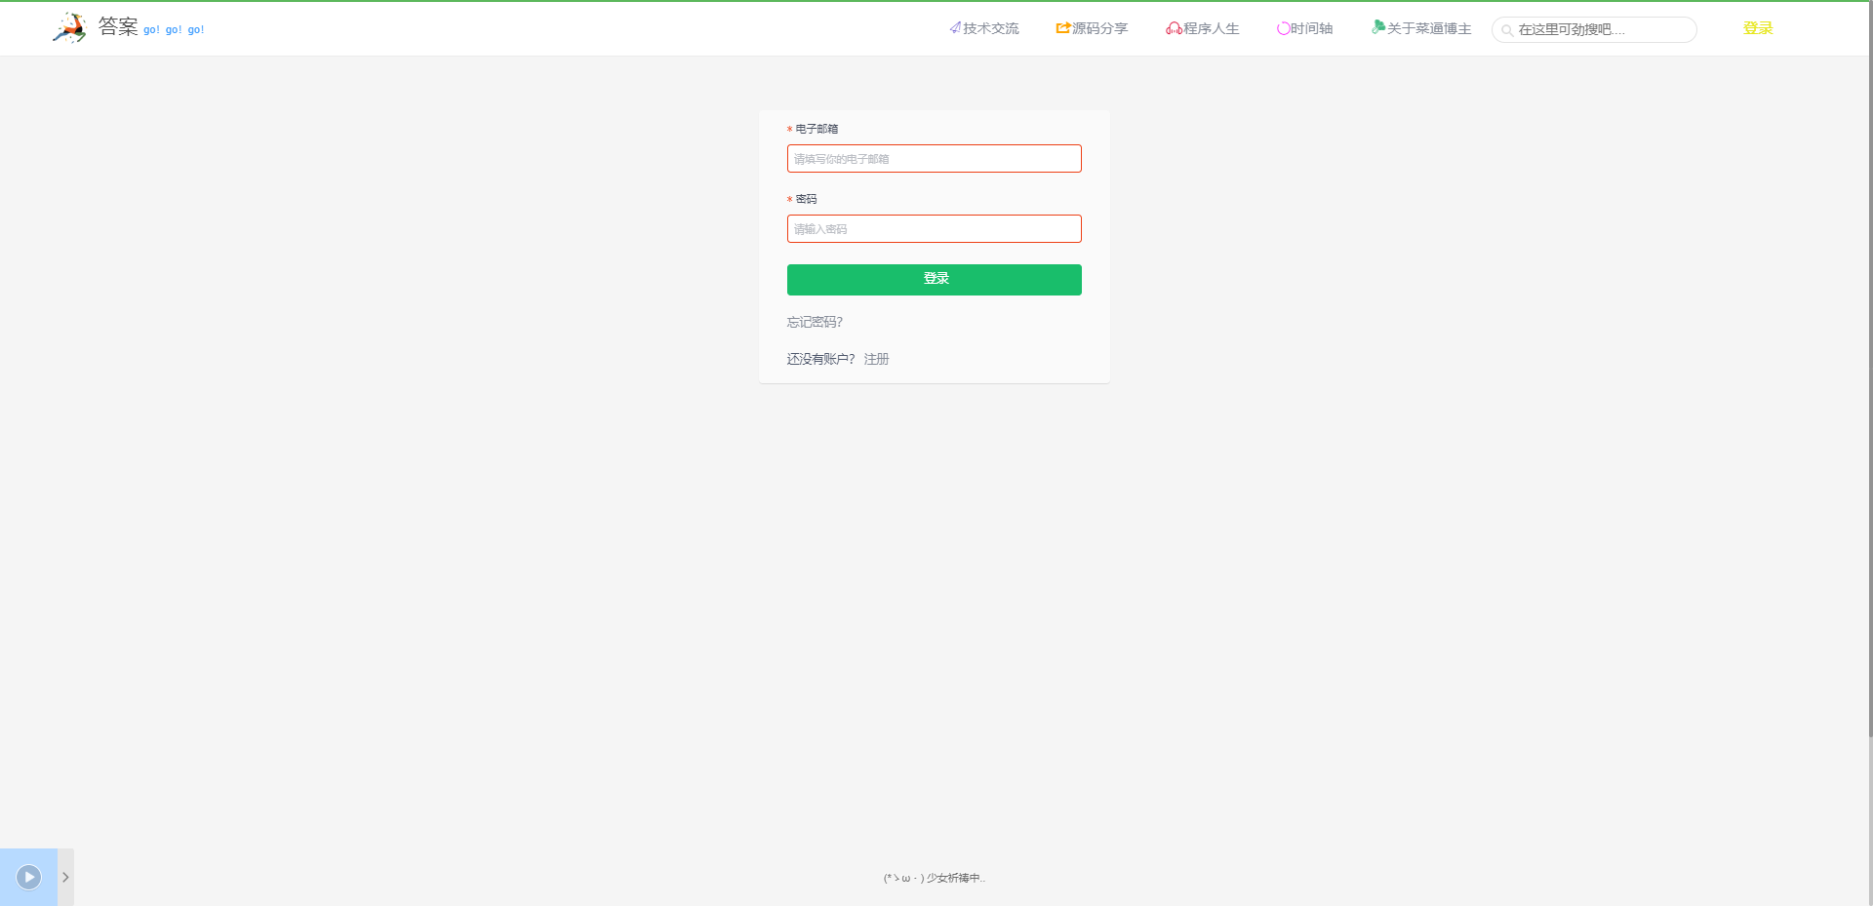This screenshot has height=906, width=1873.
Task: Open the 忘记密码? link
Action: click(815, 322)
